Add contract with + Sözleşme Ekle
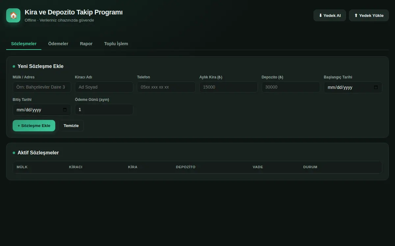This screenshot has width=395, height=246. (34, 126)
